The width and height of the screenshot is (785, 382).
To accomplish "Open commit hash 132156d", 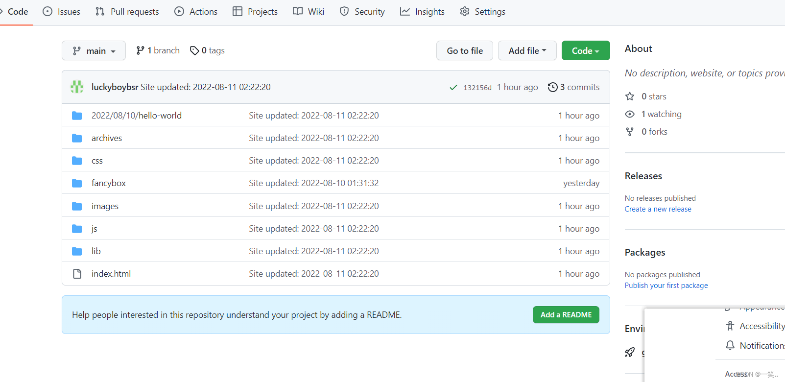I will click(477, 88).
